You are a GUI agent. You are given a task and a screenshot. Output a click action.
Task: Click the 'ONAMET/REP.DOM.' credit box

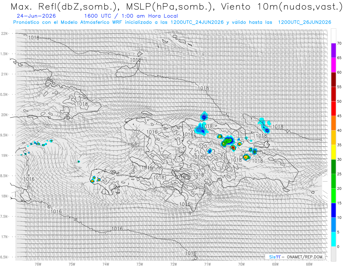pos(295,257)
